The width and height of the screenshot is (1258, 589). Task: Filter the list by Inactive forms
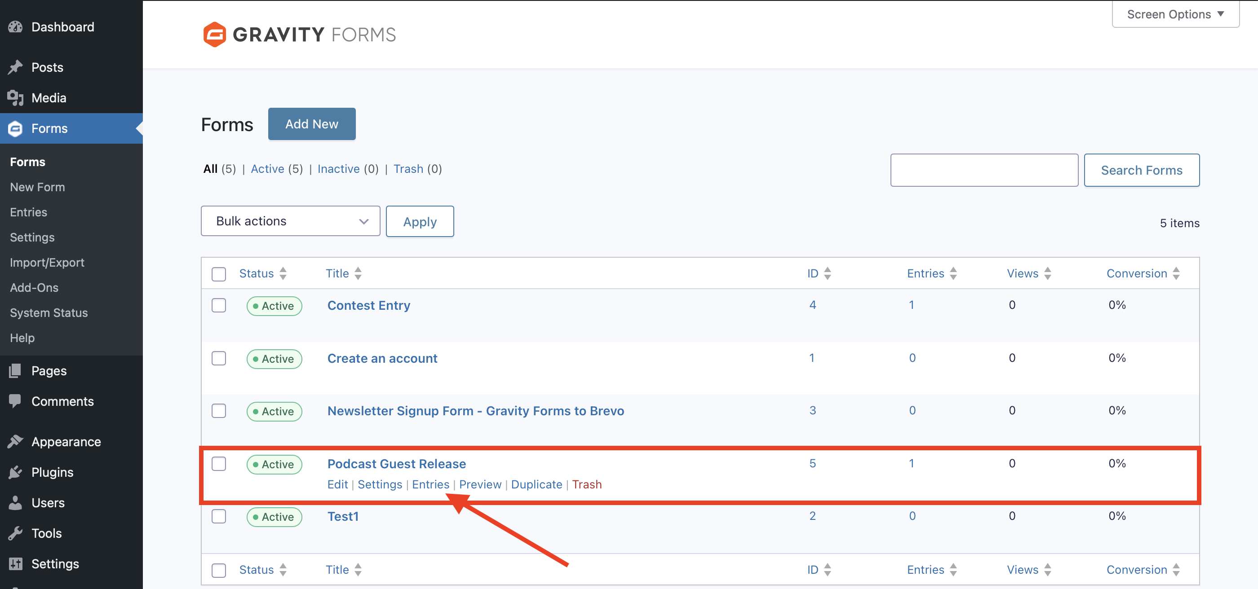click(x=338, y=169)
